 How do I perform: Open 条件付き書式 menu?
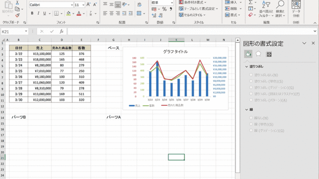192,2
